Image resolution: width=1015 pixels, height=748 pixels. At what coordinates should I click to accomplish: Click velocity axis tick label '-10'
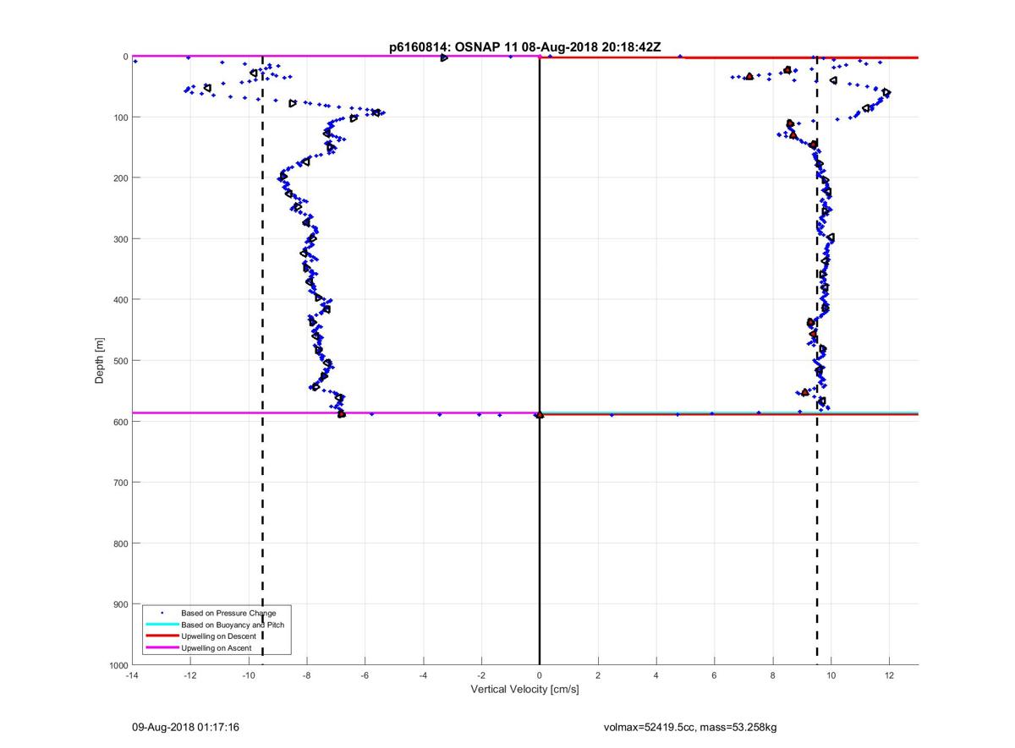click(x=248, y=675)
